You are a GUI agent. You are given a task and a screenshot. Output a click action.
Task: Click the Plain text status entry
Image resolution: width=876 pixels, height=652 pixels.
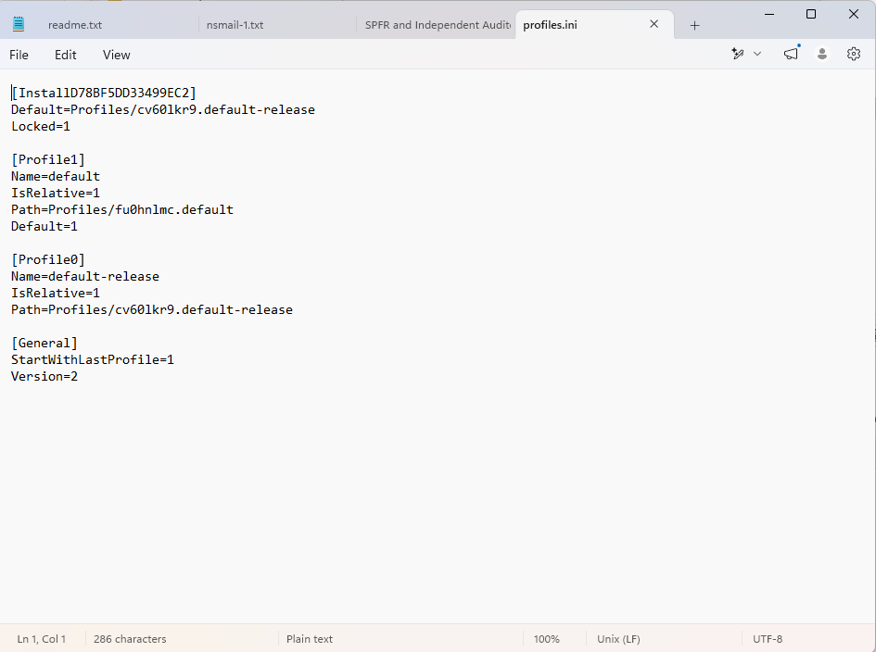click(x=310, y=639)
